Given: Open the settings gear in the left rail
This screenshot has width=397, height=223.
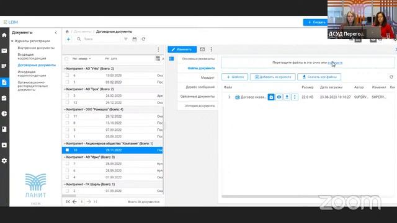Looking at the screenshot, I should pos(4,160).
